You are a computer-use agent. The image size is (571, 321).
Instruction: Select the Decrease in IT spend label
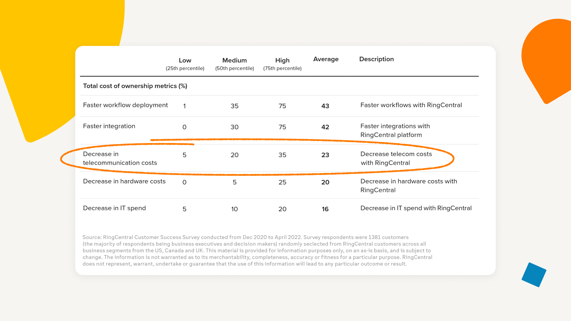click(114, 208)
